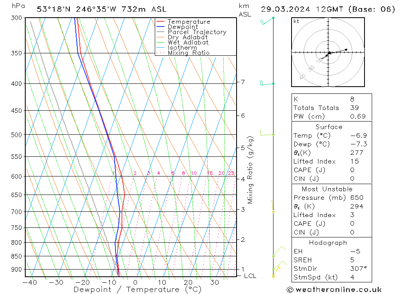Click the date 29.03.2024 title

click(x=286, y=9)
